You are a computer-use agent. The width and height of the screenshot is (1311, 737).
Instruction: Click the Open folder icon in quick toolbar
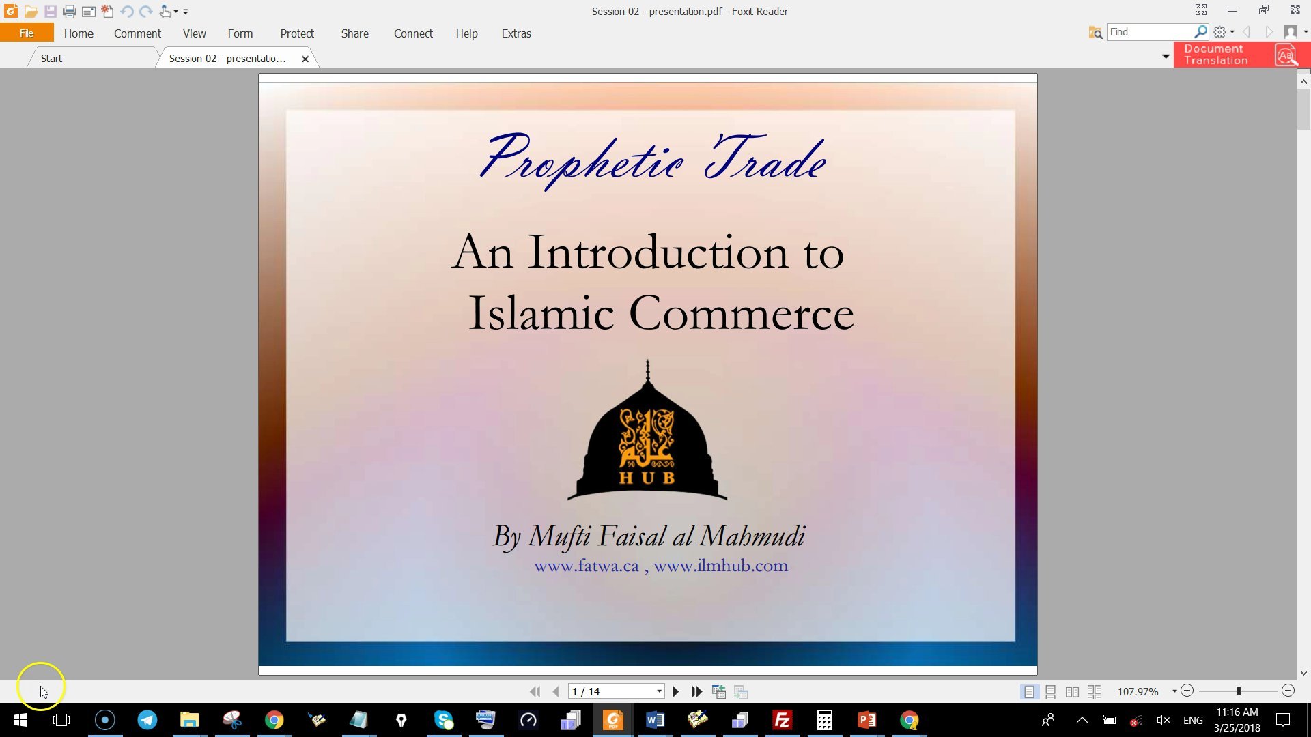31,12
